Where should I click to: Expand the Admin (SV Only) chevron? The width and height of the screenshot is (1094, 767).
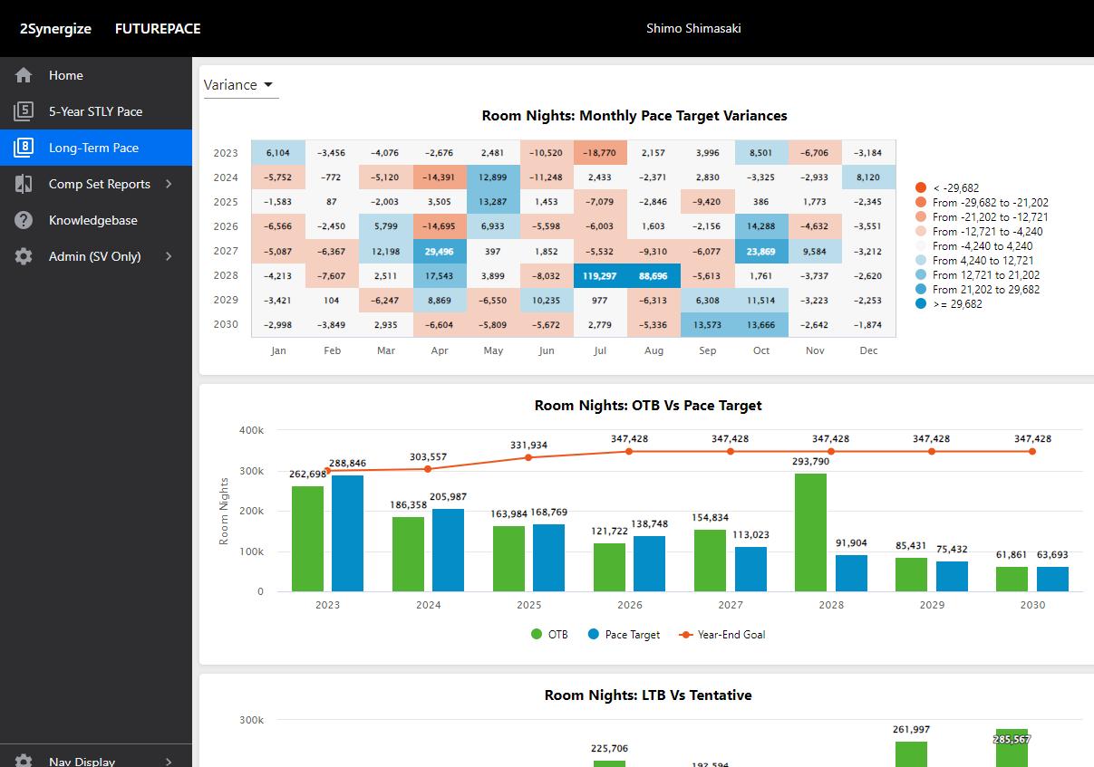click(169, 256)
